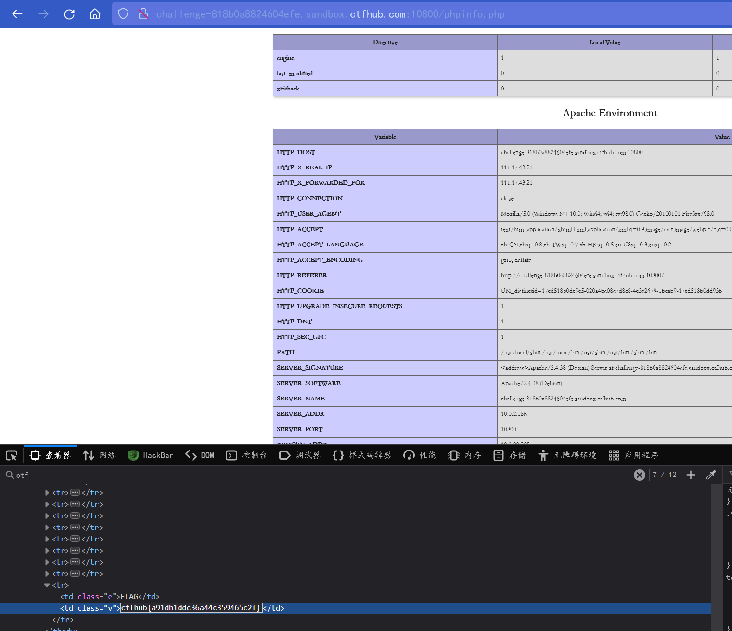Add a new node with plus button

691,475
